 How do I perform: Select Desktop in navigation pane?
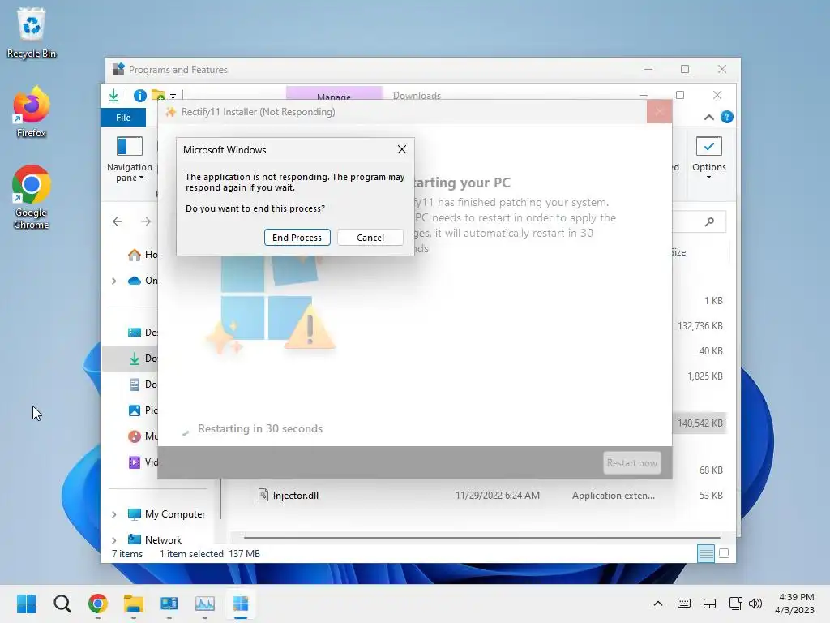click(x=143, y=333)
